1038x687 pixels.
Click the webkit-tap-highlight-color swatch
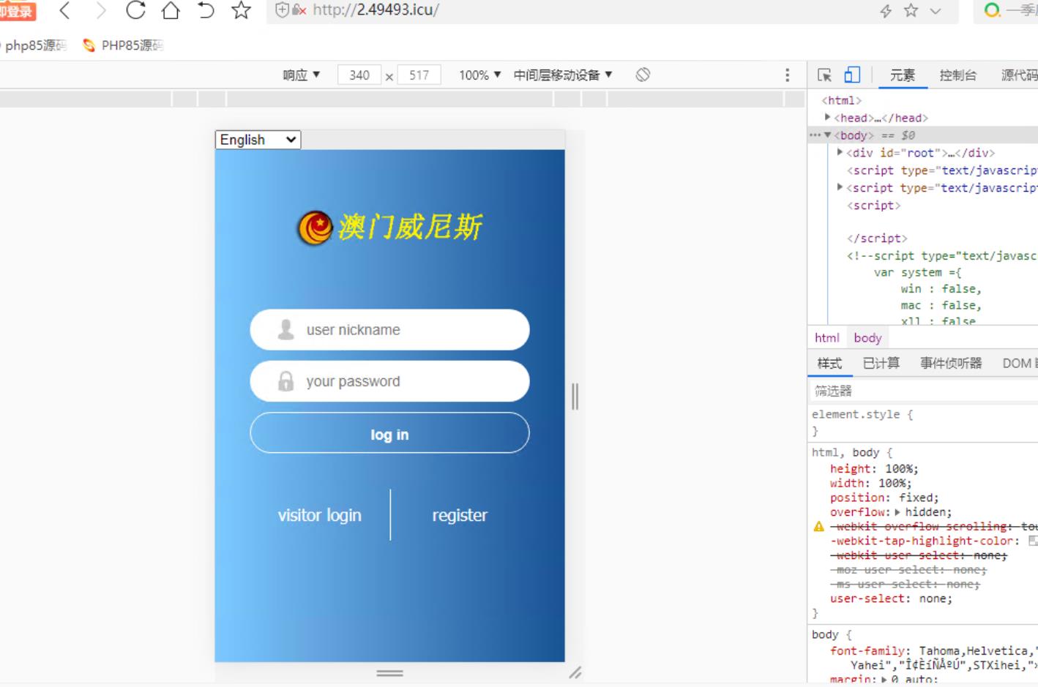1032,541
